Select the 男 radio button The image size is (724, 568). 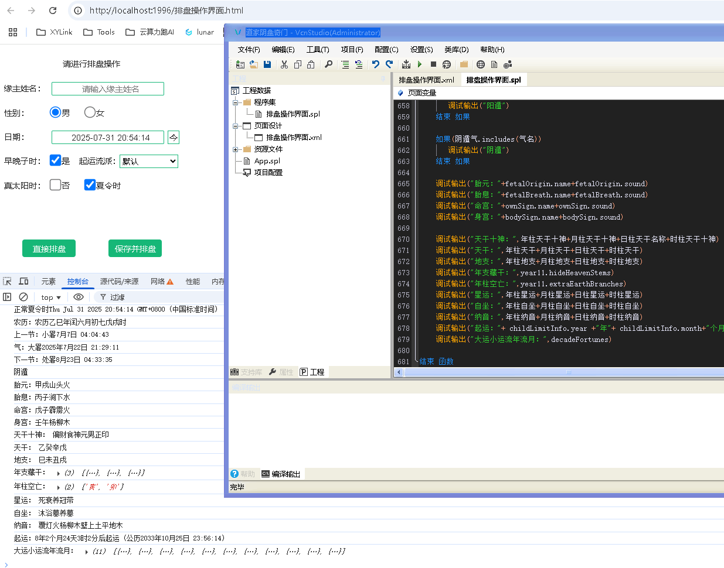pyautogui.click(x=56, y=112)
